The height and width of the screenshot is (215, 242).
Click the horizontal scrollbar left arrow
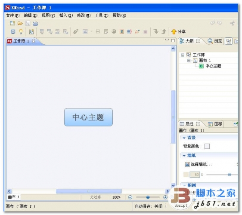tap(9, 191)
